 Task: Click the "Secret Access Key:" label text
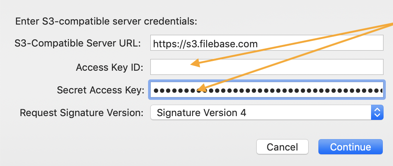[x=100, y=90]
